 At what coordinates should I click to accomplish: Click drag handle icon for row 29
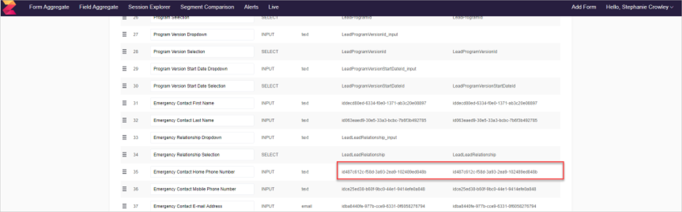[124, 69]
